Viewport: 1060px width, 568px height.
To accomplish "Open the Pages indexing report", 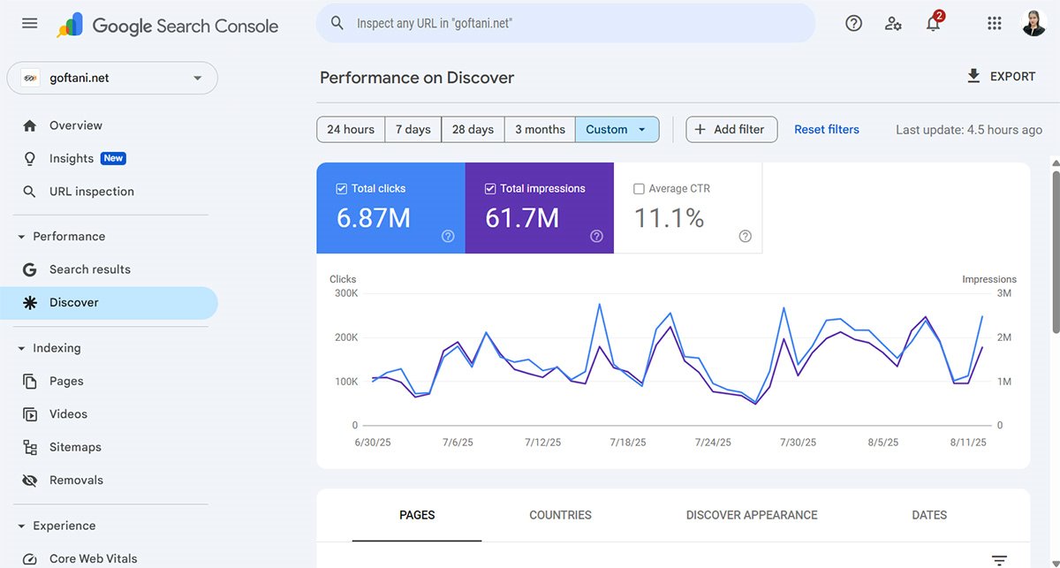I will [x=67, y=380].
